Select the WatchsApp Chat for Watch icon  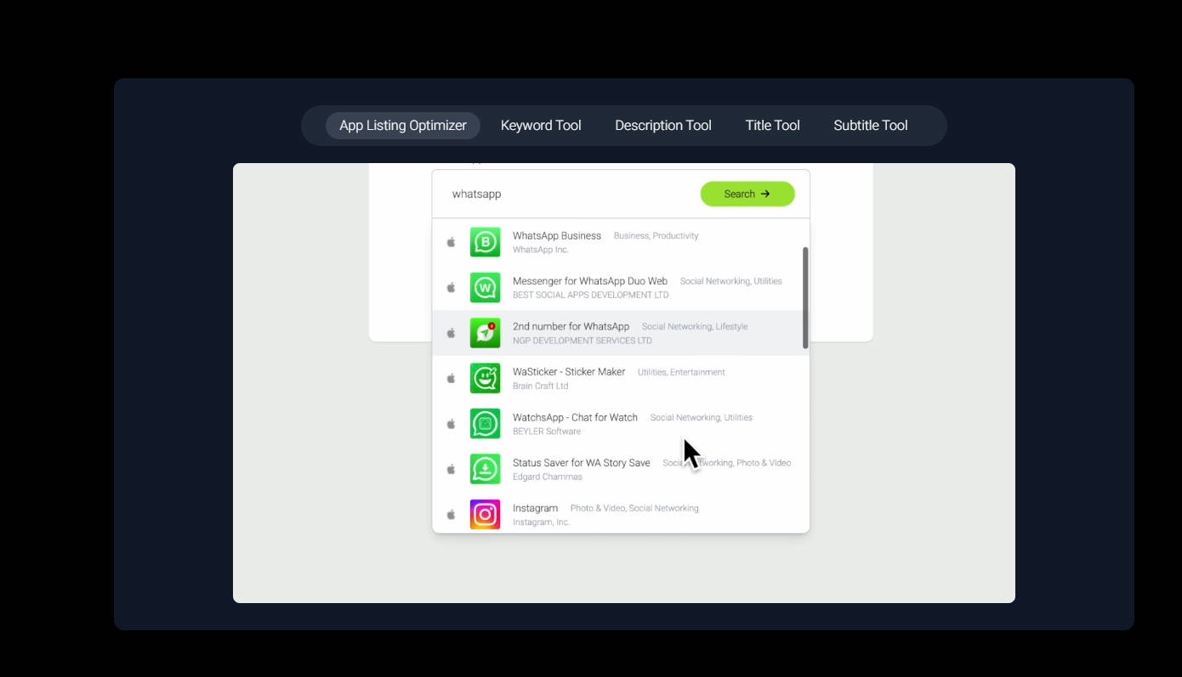[x=486, y=424]
